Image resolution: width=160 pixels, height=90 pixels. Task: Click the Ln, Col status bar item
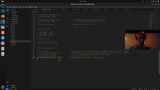click(134, 89)
